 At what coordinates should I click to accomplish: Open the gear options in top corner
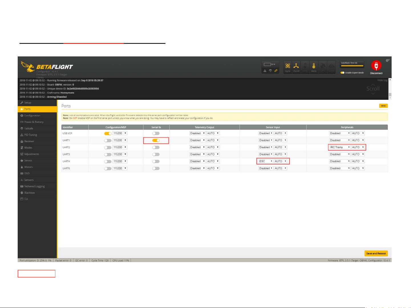(x=387, y=60)
